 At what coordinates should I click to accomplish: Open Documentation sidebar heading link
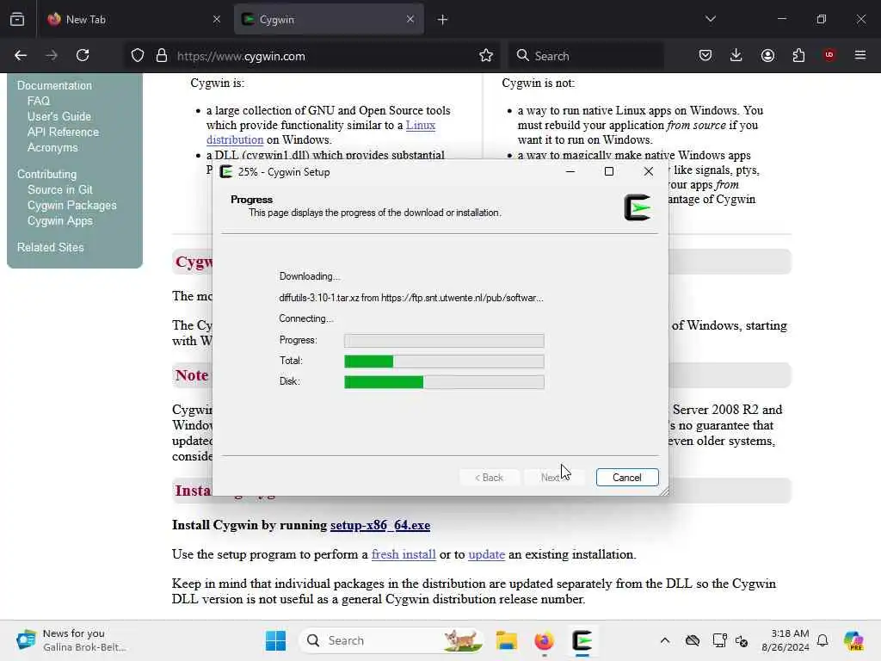click(54, 85)
